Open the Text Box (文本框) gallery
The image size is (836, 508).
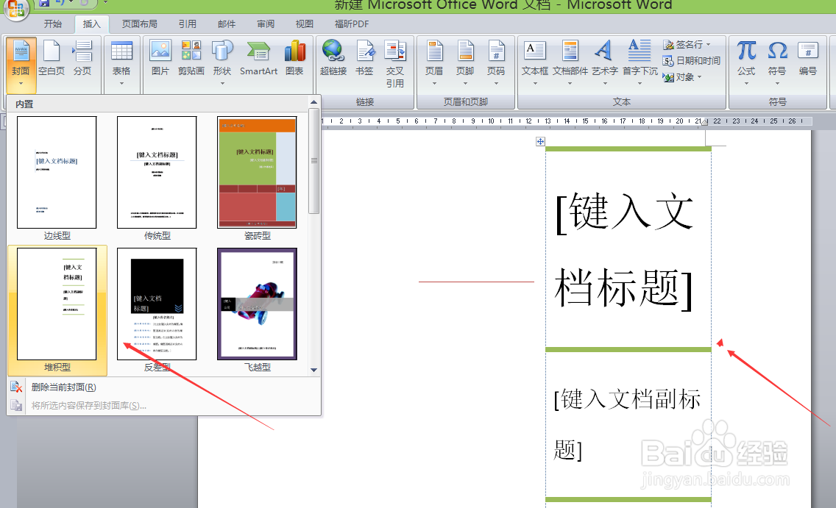(535, 62)
